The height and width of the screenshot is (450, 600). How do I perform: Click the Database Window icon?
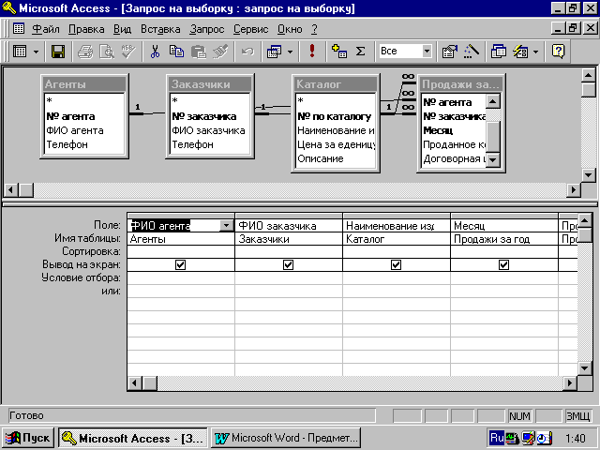coord(498,52)
